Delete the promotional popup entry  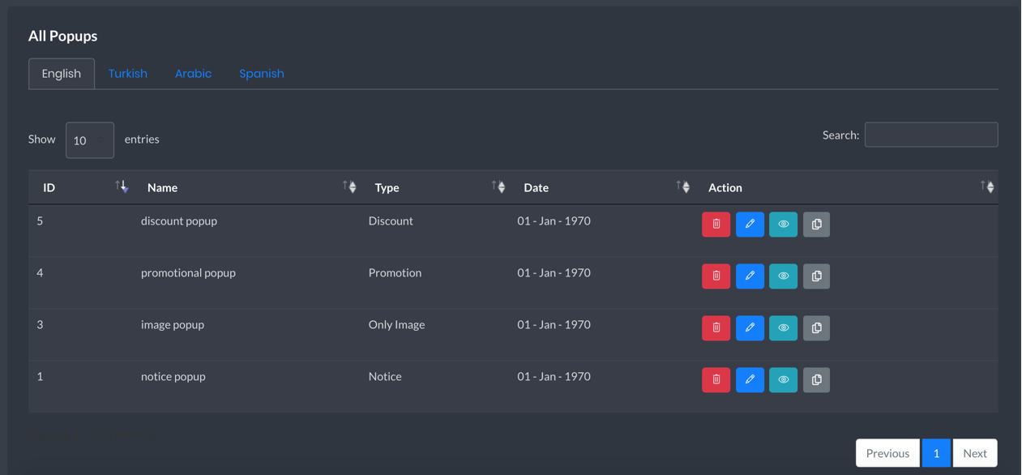click(x=716, y=276)
